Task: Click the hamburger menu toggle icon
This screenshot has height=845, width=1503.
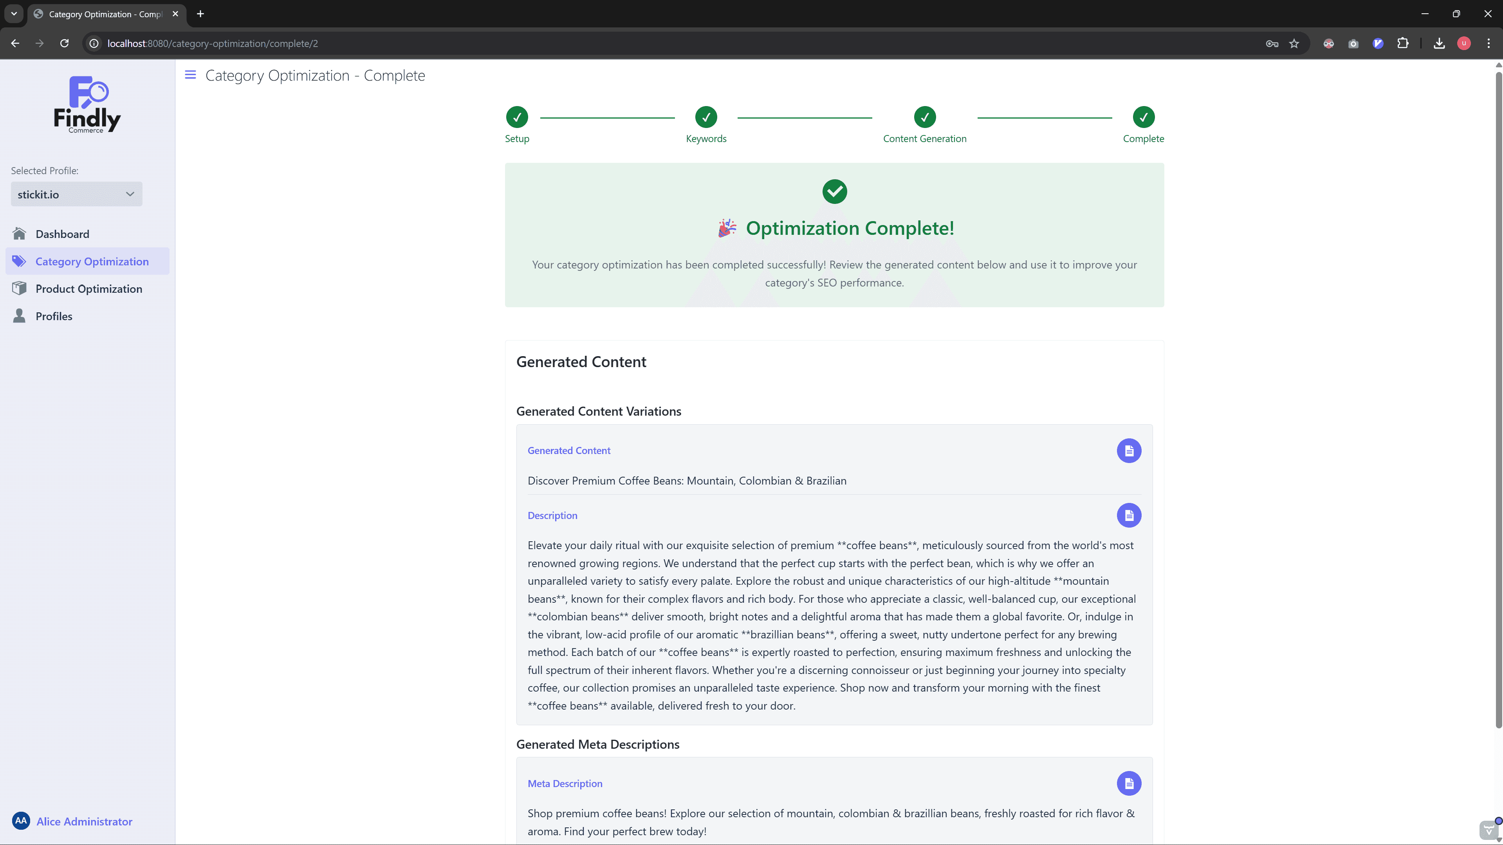Action: (190, 75)
